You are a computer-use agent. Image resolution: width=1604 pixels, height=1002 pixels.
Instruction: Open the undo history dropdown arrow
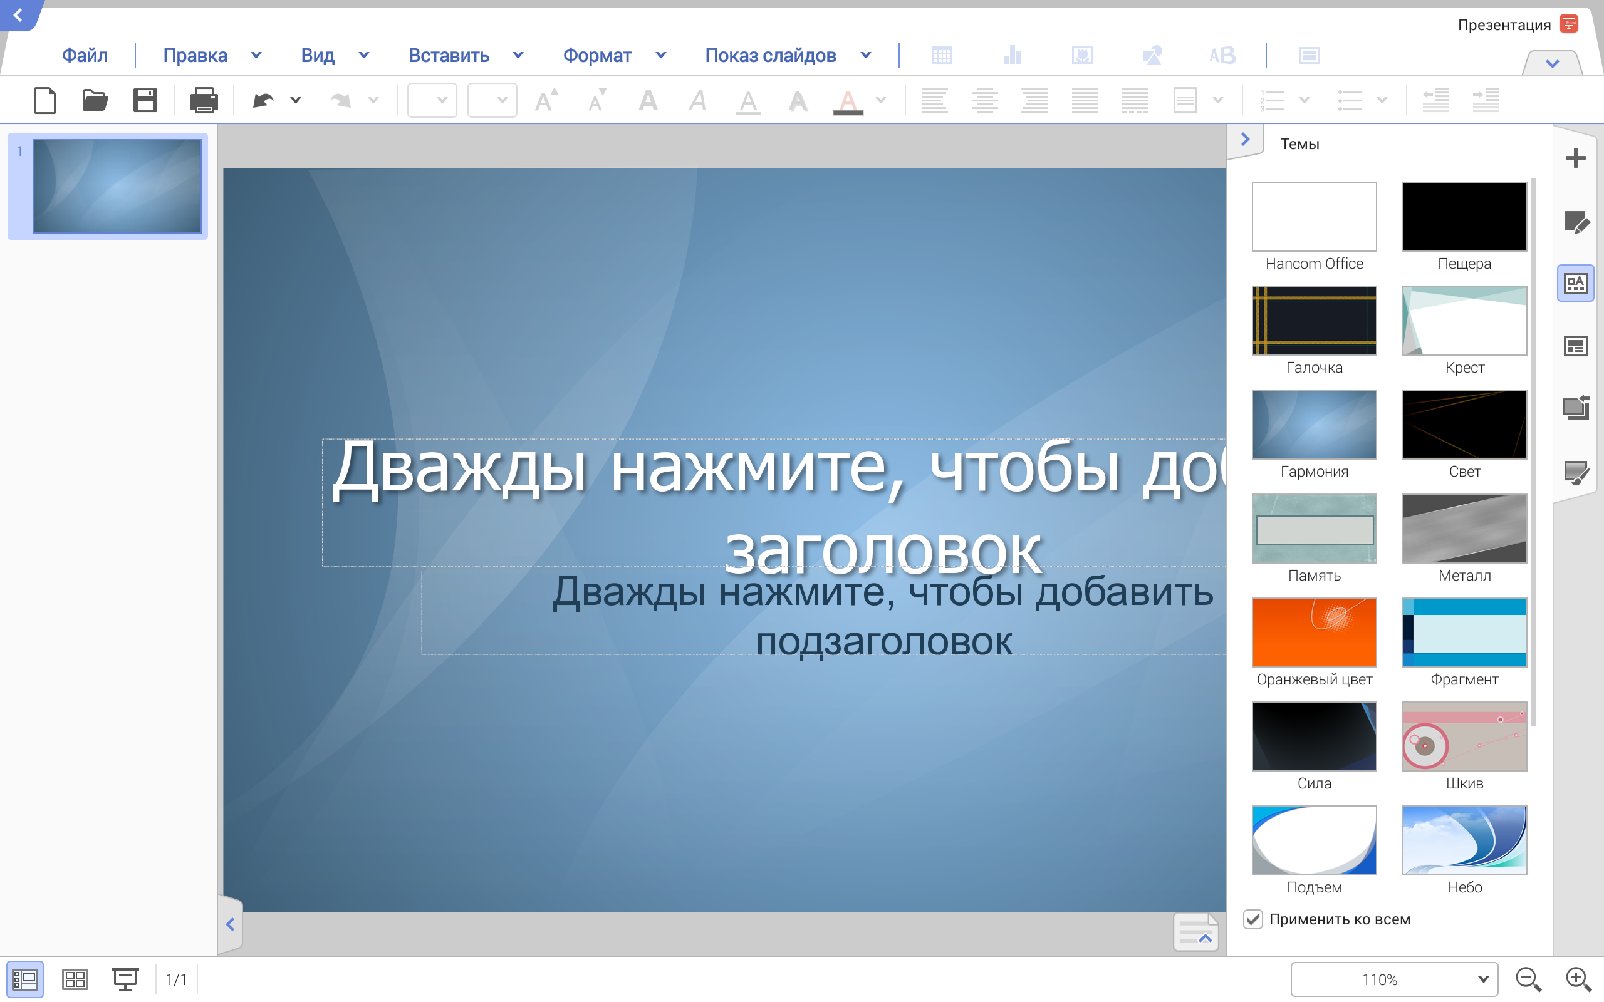[x=296, y=101]
